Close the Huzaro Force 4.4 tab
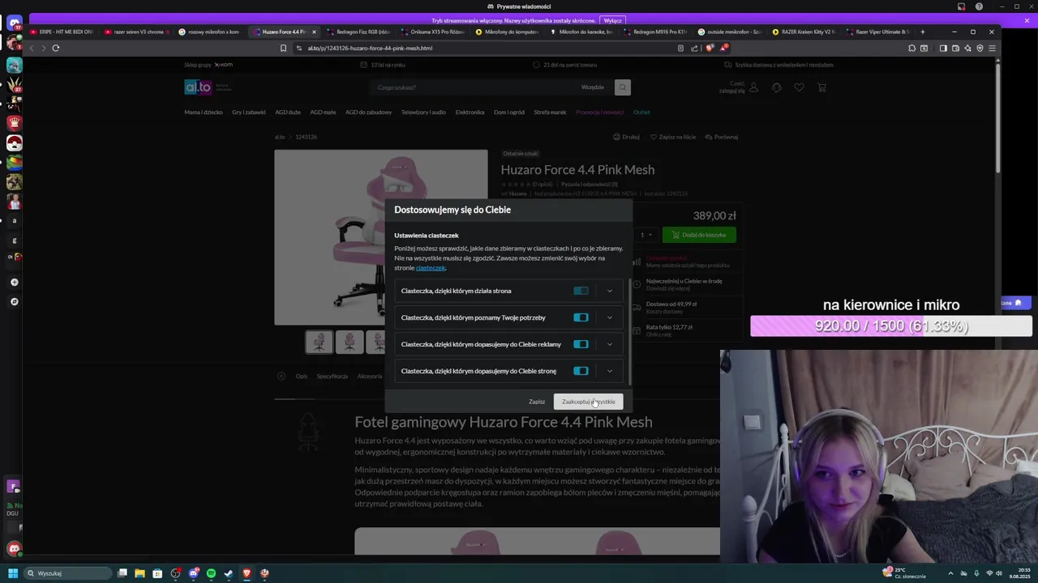 (x=314, y=32)
